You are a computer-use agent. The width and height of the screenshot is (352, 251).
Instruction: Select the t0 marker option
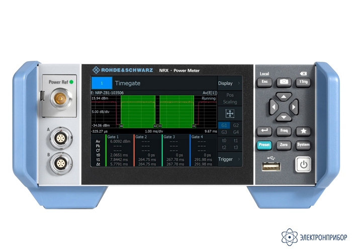(224, 141)
